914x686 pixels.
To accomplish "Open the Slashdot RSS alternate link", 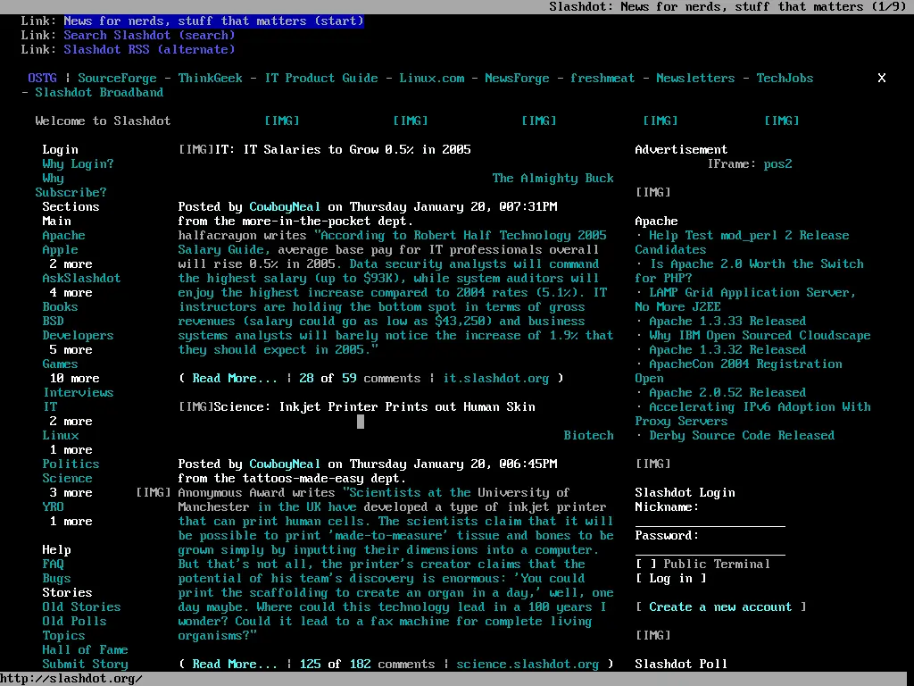I will point(149,50).
